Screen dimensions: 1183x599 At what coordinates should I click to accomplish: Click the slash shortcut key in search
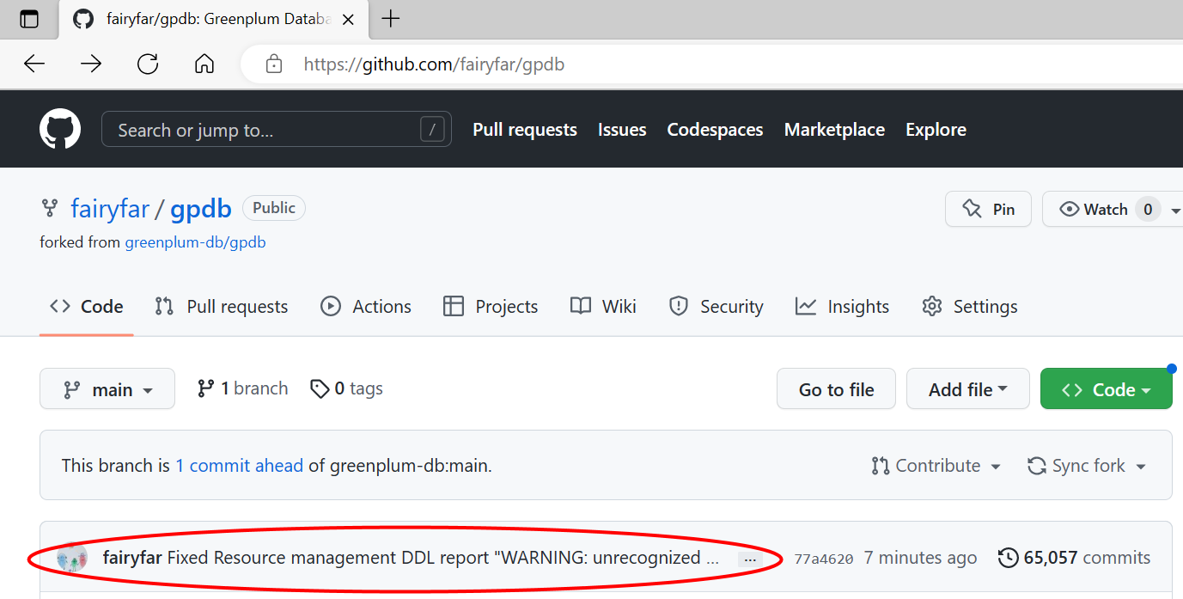[432, 130]
